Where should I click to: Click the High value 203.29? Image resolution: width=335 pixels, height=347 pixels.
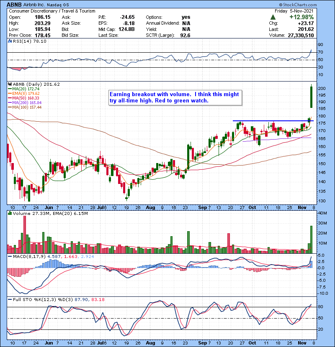click(43, 23)
